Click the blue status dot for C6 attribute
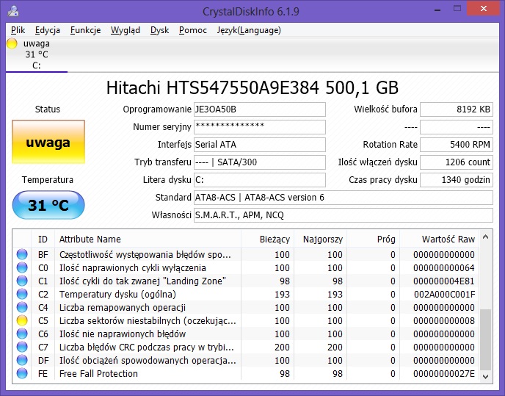The width and height of the screenshot is (505, 396). tap(22, 334)
